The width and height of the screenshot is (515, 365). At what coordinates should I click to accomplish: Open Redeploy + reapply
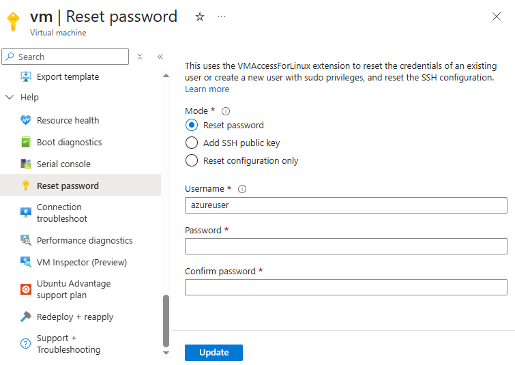click(75, 317)
